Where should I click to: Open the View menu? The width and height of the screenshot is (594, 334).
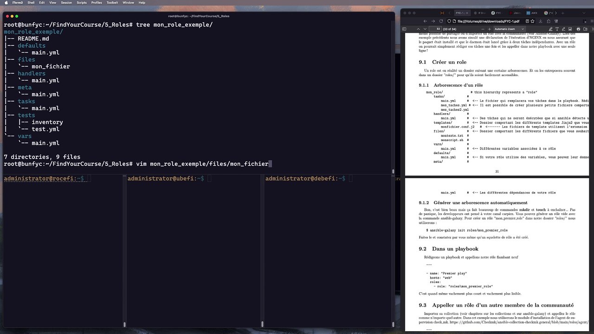[x=53, y=2]
